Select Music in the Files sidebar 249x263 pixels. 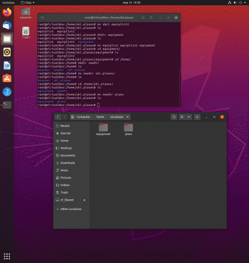[71, 170]
